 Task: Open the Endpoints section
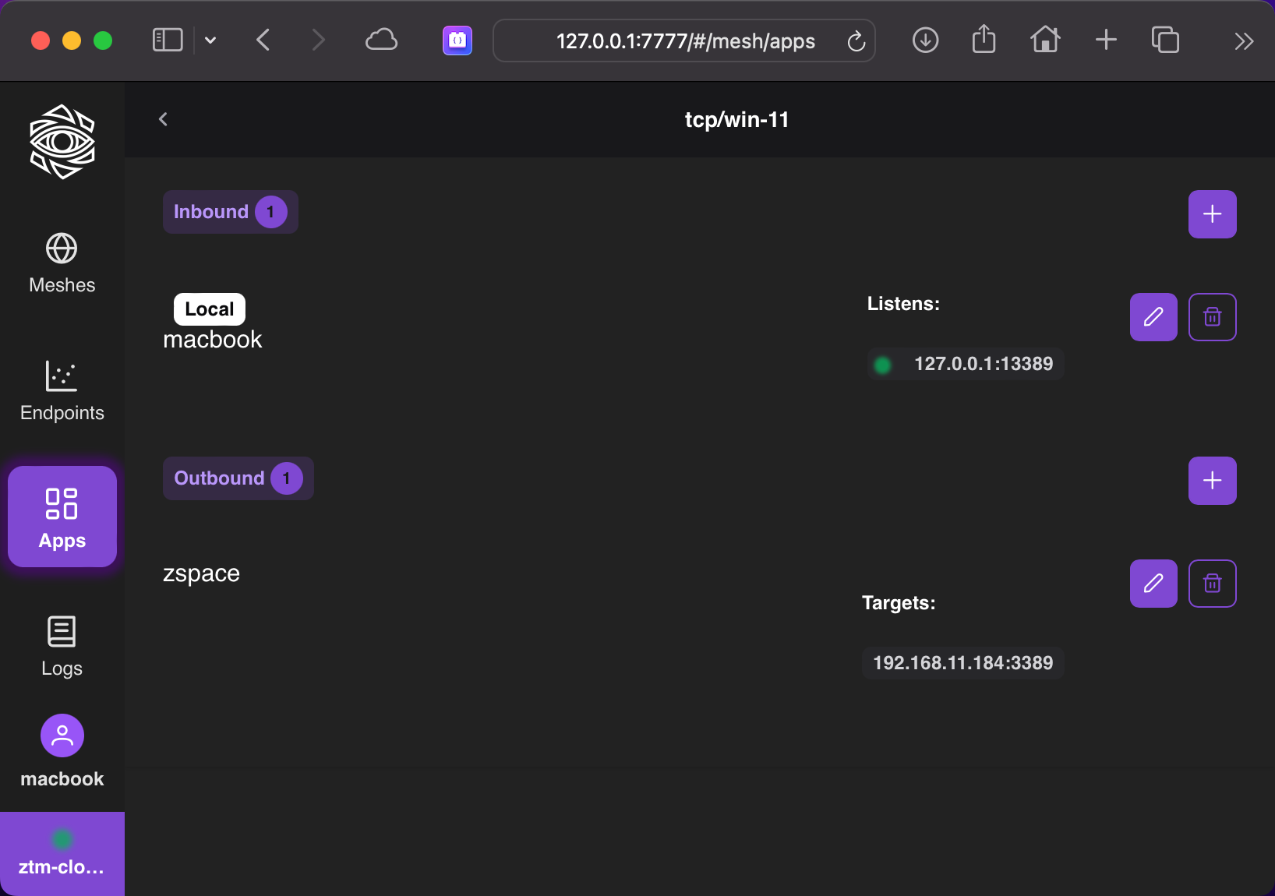pyautogui.click(x=62, y=391)
